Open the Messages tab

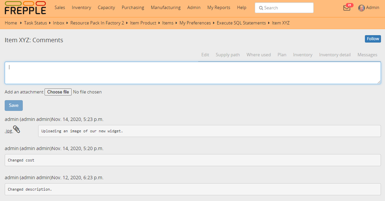click(367, 55)
